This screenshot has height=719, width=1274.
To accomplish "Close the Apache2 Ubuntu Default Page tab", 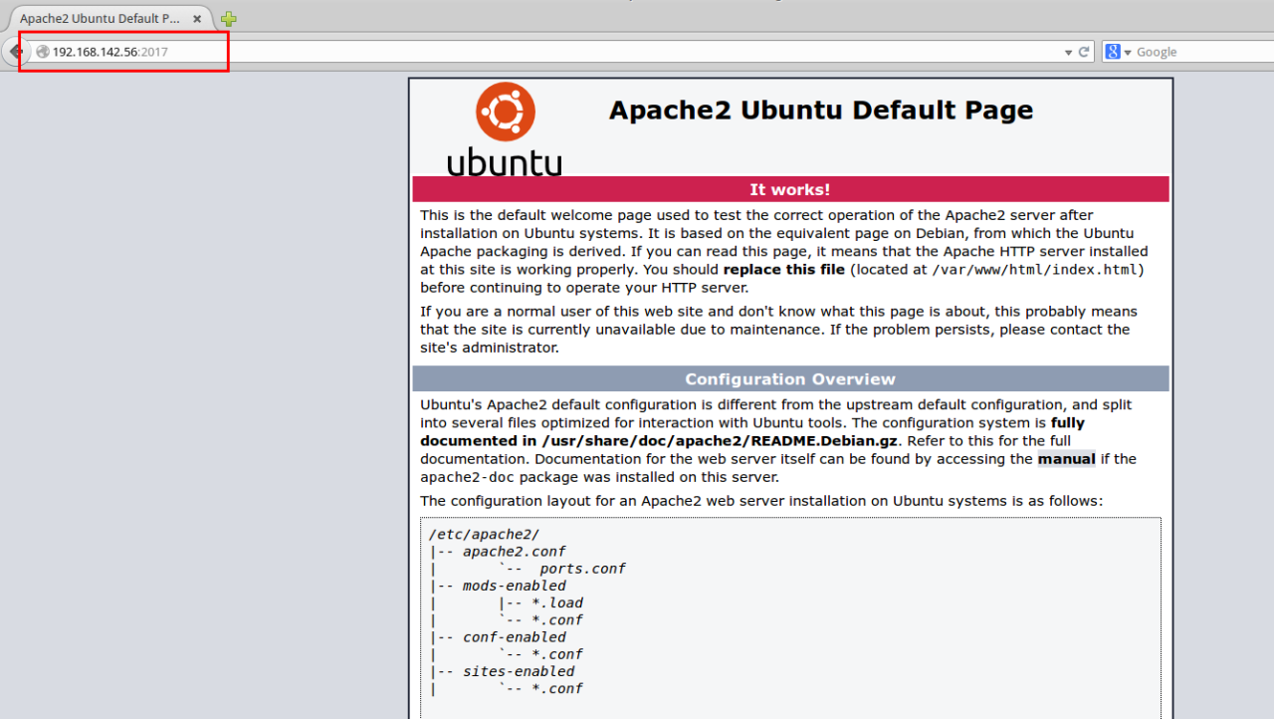I will point(197,19).
